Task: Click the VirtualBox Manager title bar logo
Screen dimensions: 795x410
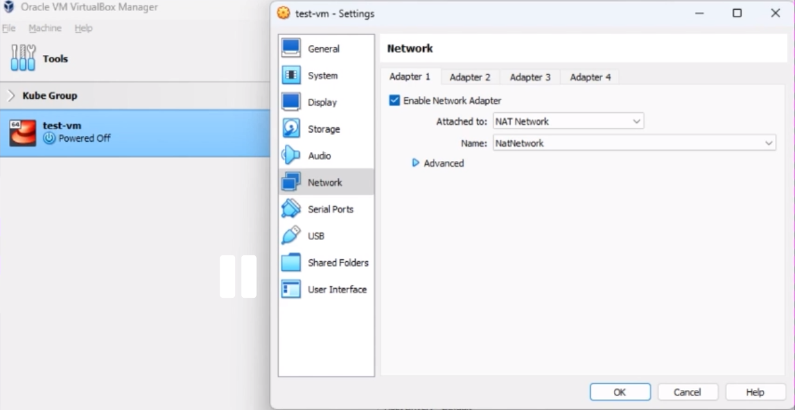Action: [9, 7]
